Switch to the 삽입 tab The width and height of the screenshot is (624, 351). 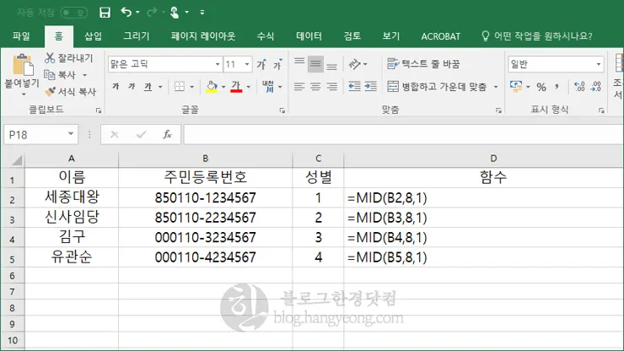[93, 36]
